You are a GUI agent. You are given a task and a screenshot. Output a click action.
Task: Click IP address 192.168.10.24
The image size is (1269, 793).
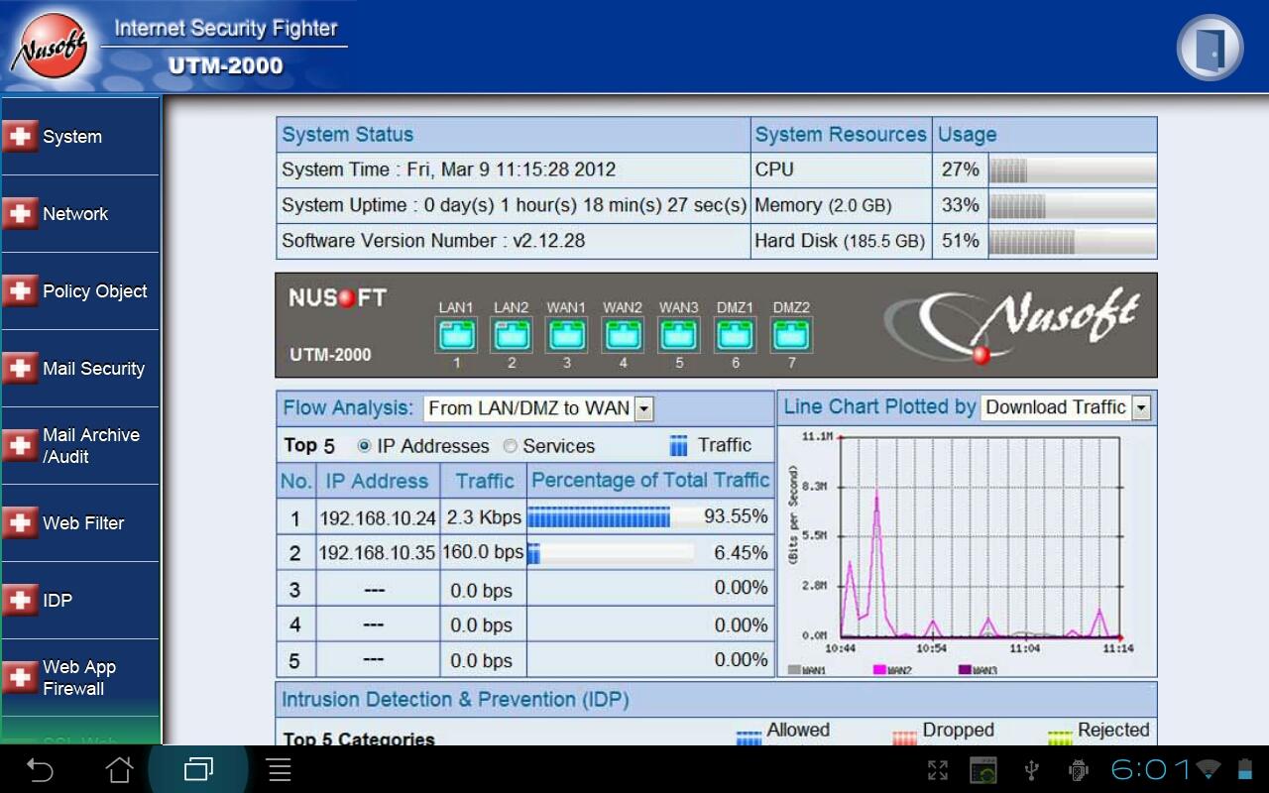coord(378,517)
